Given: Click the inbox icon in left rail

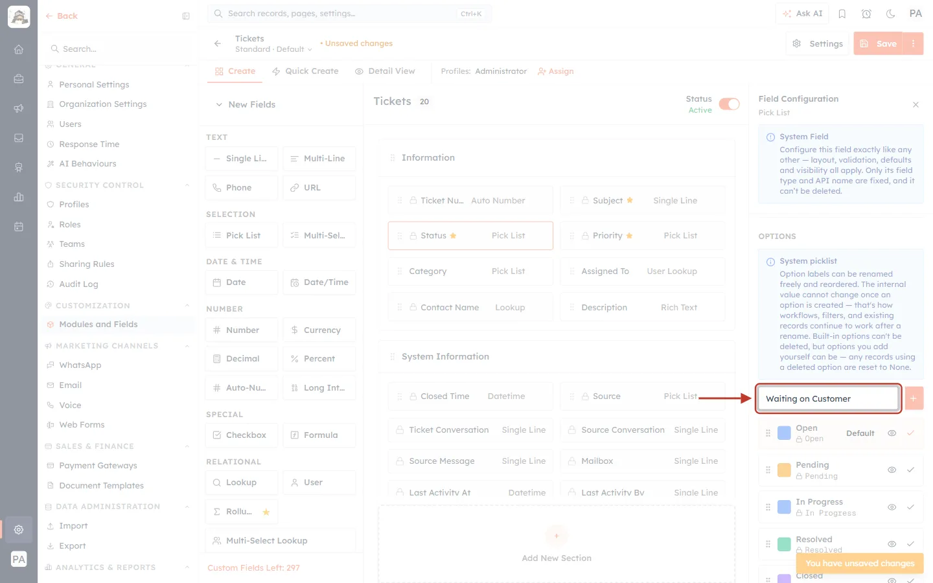Looking at the screenshot, I should tap(19, 138).
